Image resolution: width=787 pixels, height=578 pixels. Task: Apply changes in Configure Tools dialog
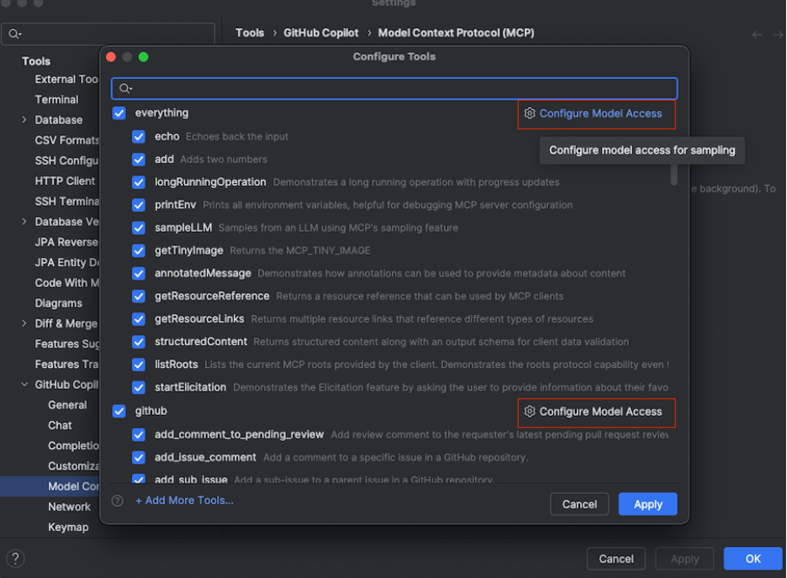tap(648, 504)
